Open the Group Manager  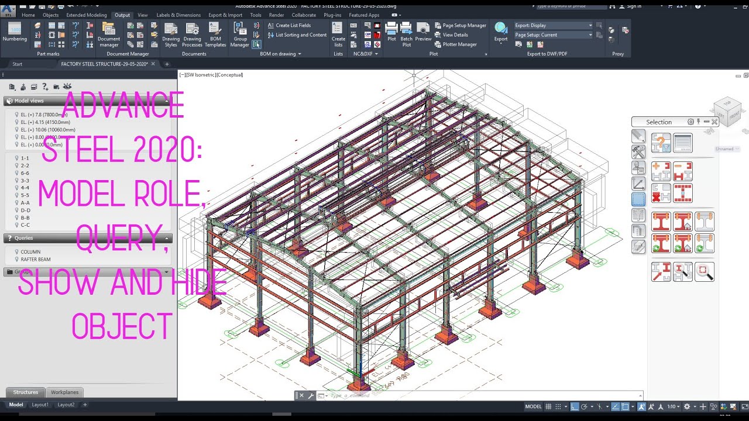240,35
